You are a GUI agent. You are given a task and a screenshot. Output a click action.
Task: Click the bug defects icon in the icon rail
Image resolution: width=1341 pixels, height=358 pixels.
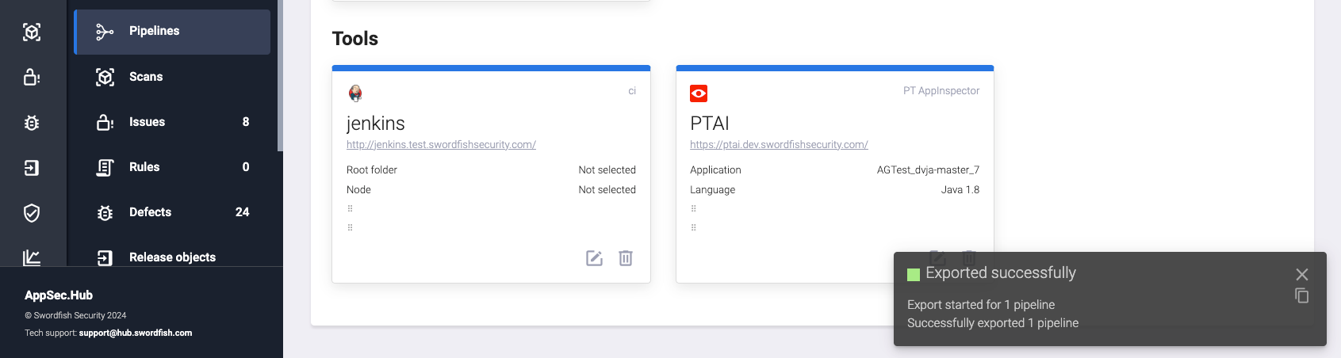click(x=32, y=123)
